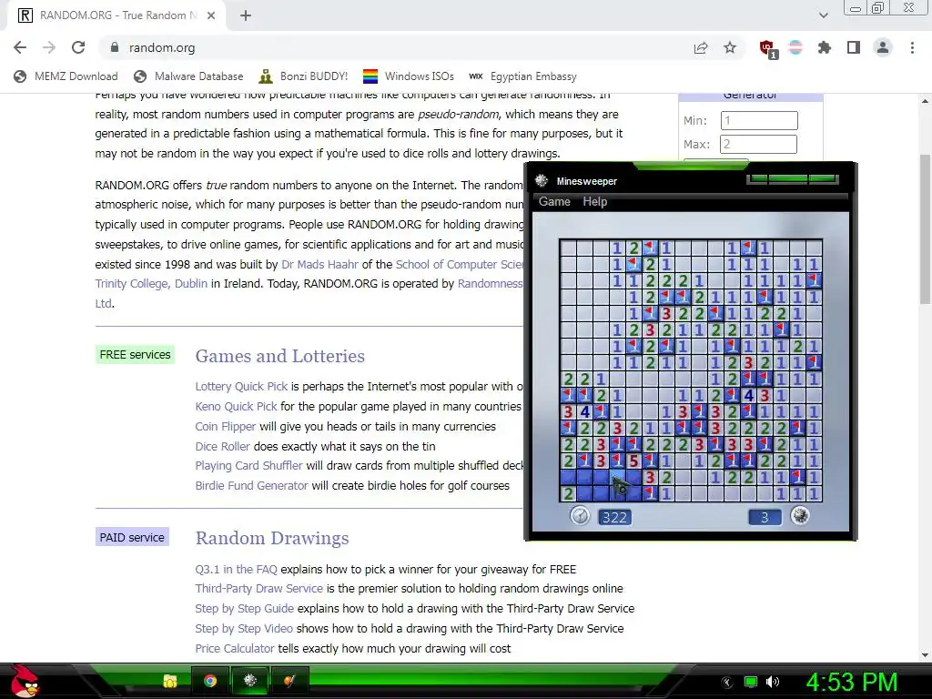Open the Third-Party Draw Service link
The height and width of the screenshot is (699, 932).
[259, 589]
